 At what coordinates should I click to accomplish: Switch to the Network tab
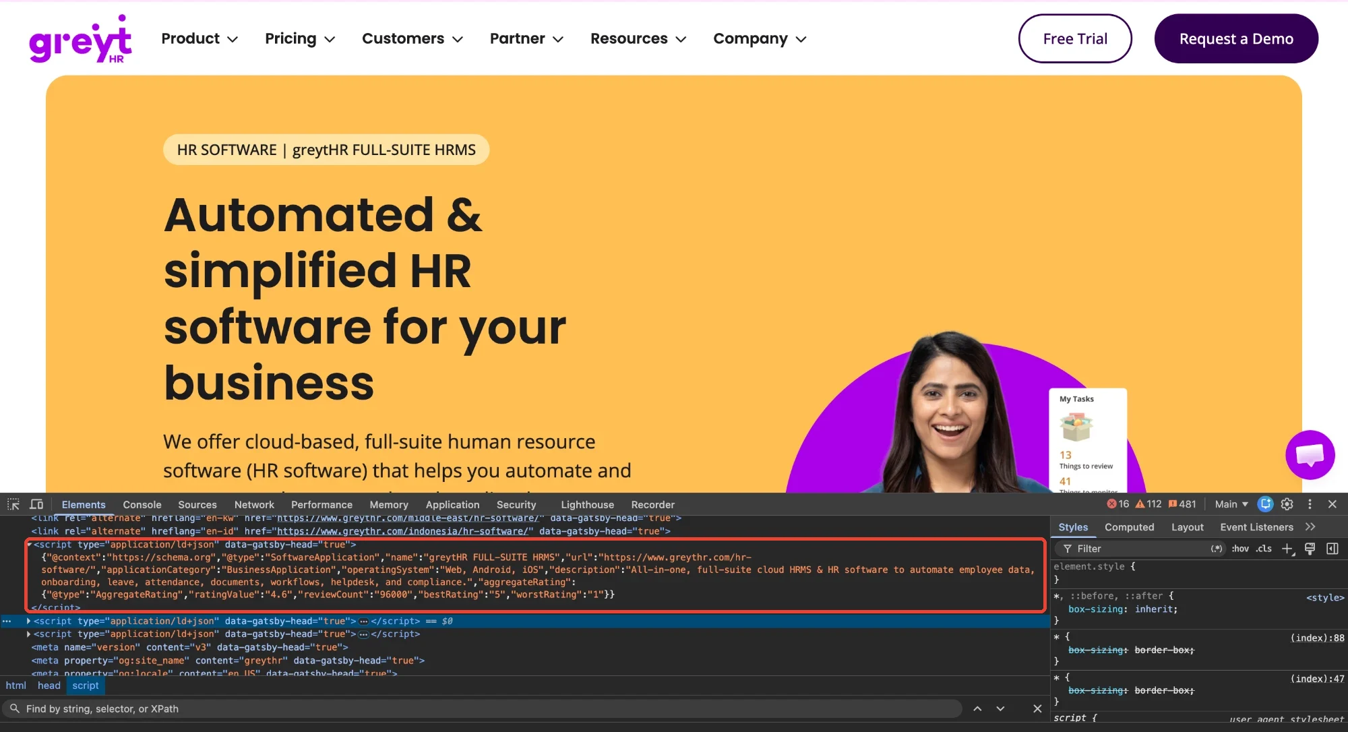254,505
